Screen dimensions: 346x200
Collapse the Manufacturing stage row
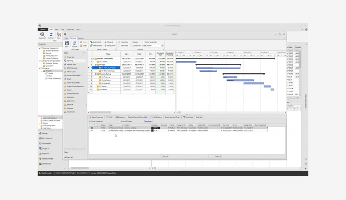pos(96,74)
